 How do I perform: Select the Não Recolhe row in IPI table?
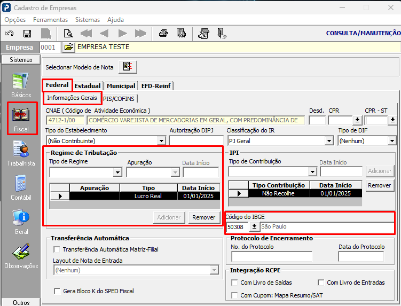pyautogui.click(x=295, y=193)
